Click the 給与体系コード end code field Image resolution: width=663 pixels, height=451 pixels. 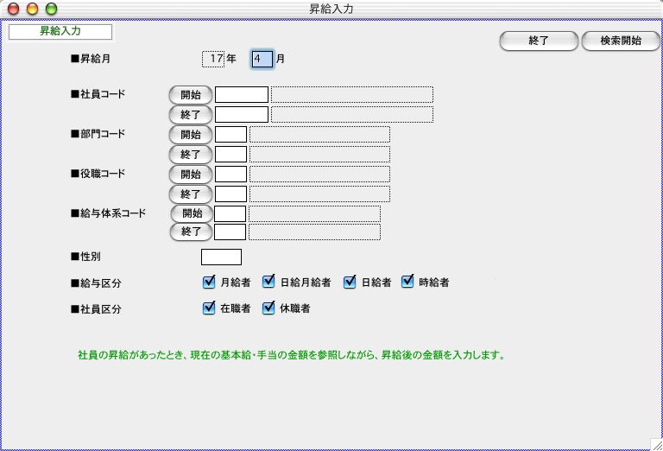[x=230, y=232]
